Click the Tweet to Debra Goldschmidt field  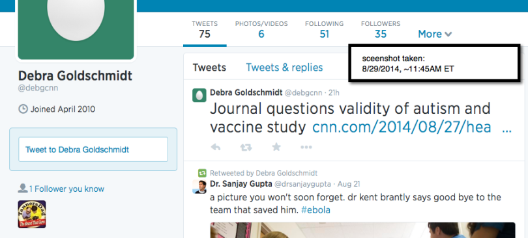93,150
